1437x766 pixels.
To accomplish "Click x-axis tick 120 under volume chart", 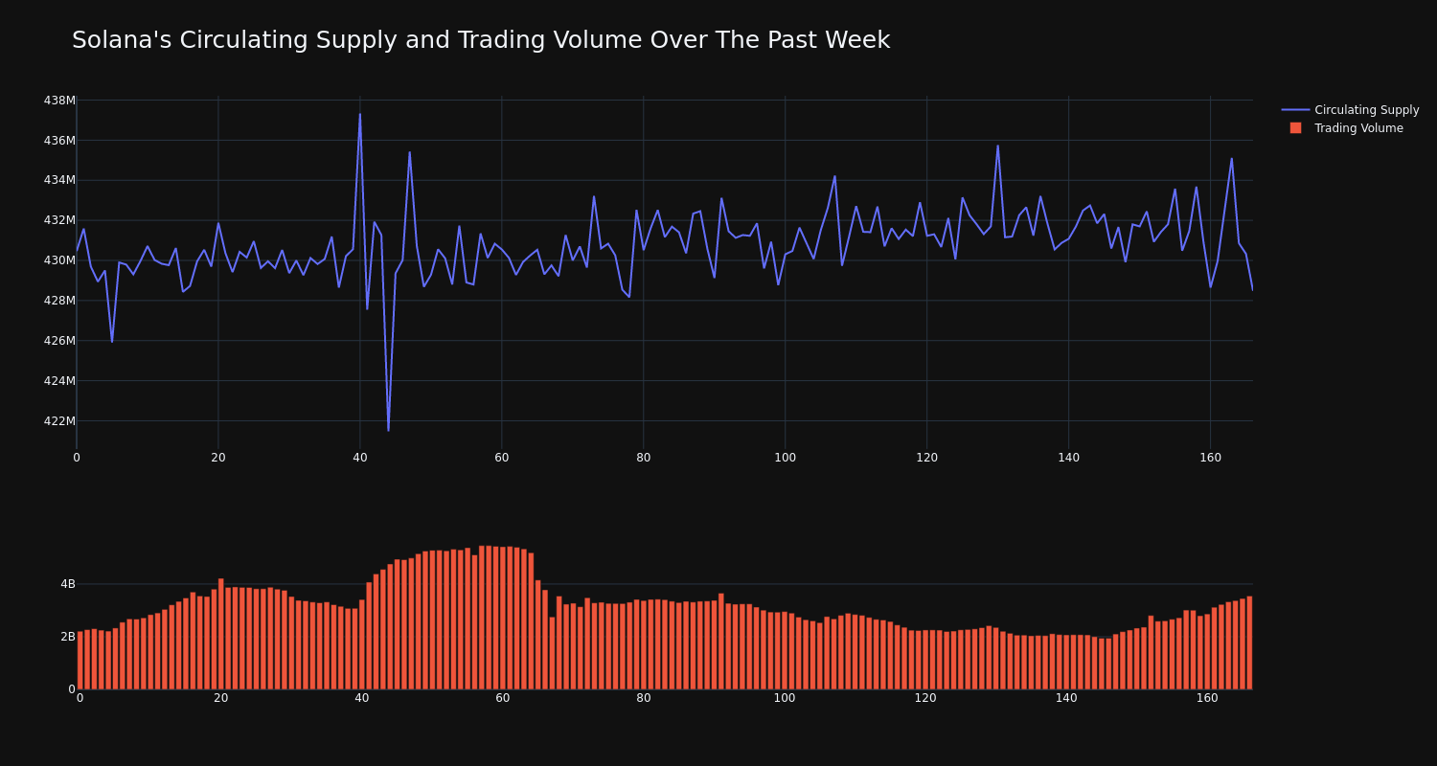I will pos(925,698).
